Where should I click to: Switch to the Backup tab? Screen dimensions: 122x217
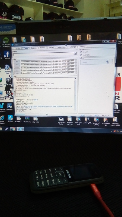[x=34, y=48]
